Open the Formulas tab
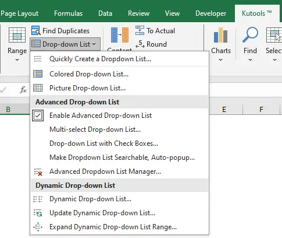Viewport: 282px width, 238px height. 68,13
